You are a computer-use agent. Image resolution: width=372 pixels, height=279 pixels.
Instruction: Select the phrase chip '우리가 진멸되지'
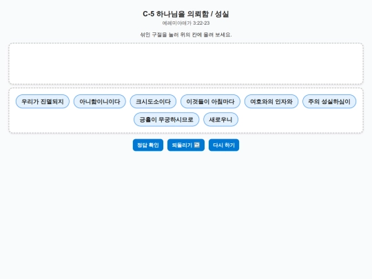click(43, 101)
